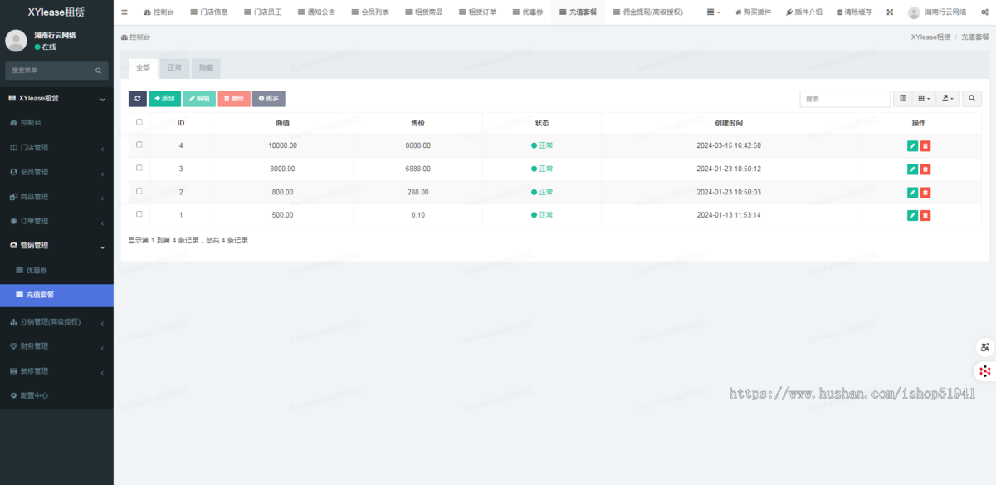
Task: Focus the sidebar 搜索菜单 input
Action: [x=50, y=71]
